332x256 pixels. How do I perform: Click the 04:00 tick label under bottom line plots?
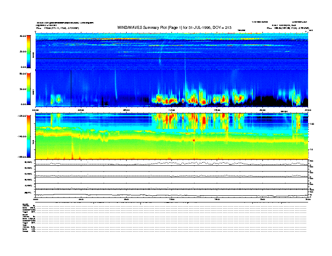click(81, 199)
